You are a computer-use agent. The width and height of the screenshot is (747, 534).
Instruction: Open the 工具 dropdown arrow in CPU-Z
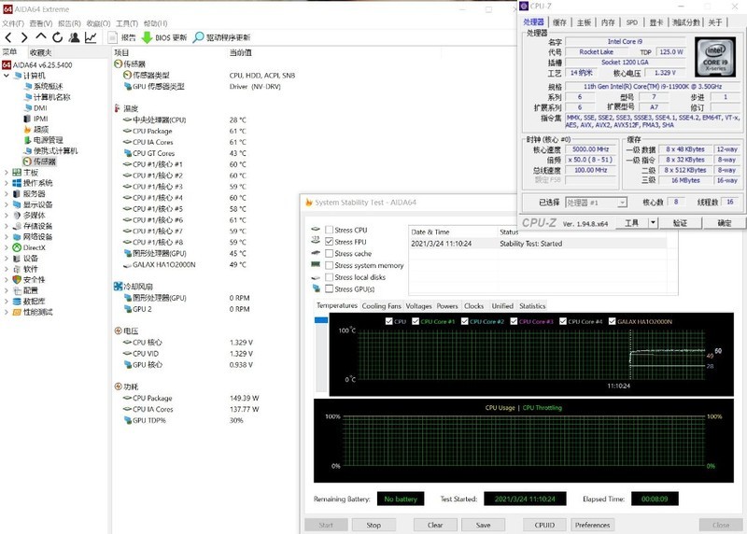(x=653, y=222)
